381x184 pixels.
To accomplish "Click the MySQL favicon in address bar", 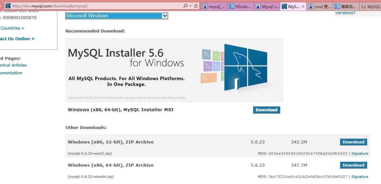I will pos(8,6).
